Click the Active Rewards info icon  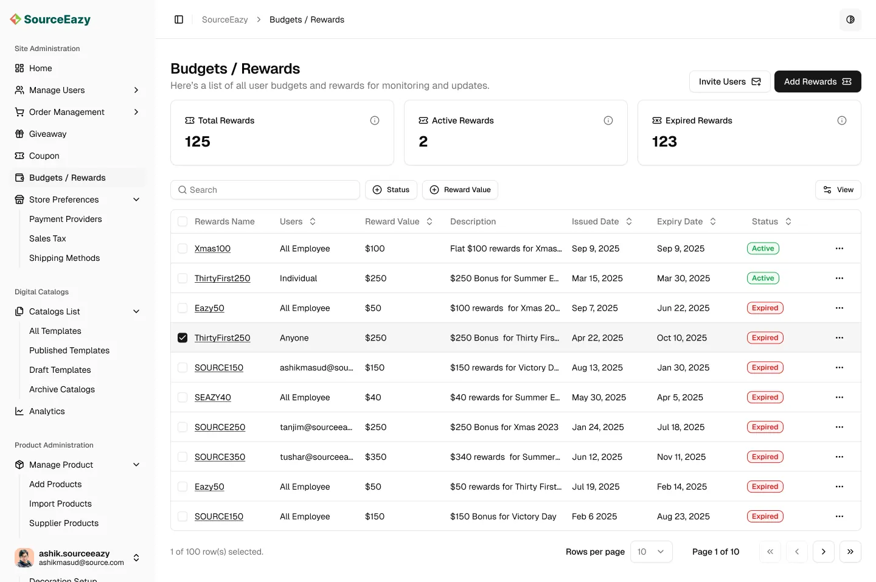pos(608,120)
